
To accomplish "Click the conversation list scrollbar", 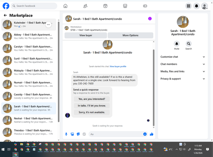I will [x=59, y=71].
